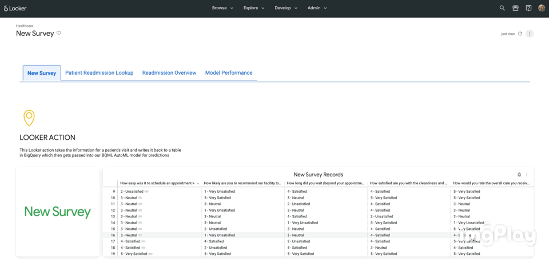Click '2 - Unsatisfied' recommend cell in row 15

coord(216,229)
